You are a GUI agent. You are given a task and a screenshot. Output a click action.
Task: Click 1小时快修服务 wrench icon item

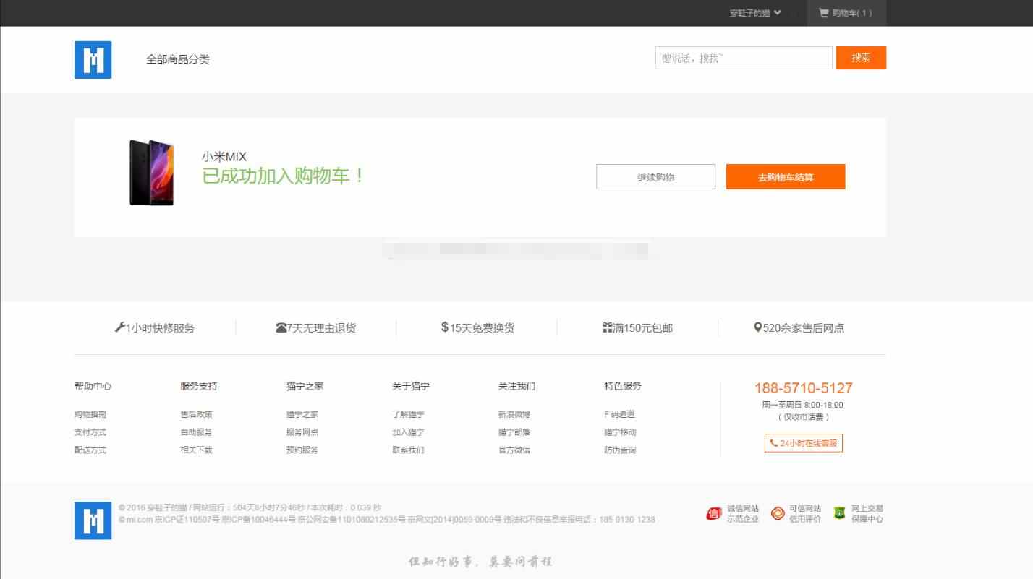click(155, 327)
